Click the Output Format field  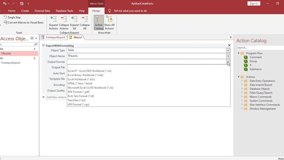pyautogui.click(x=146, y=62)
